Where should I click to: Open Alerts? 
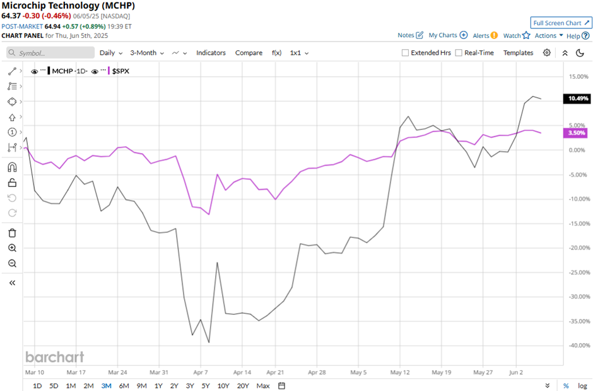[485, 35]
